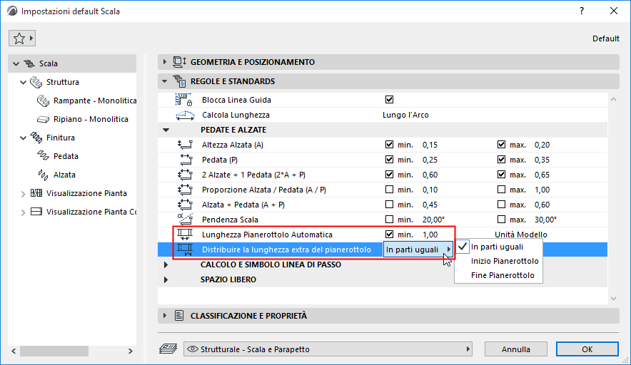Click 'Lungo l'Arco' Calcola Lunghezza value
Screen dimensions: 631x365
click(x=405, y=115)
